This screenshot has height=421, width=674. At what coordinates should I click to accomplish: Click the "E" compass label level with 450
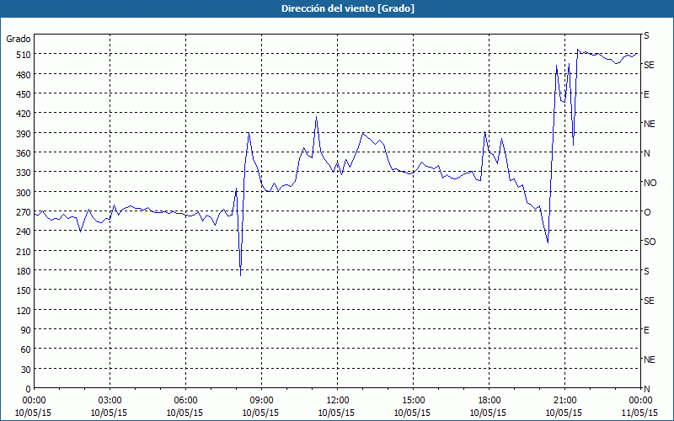(646, 94)
